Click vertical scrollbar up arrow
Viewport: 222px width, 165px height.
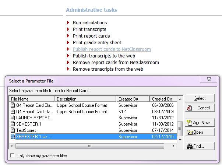click(x=180, y=99)
